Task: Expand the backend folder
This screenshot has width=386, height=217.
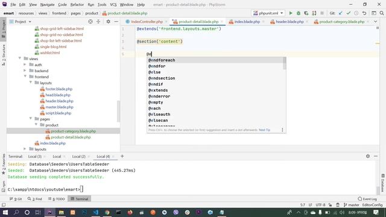Action: coord(25,71)
